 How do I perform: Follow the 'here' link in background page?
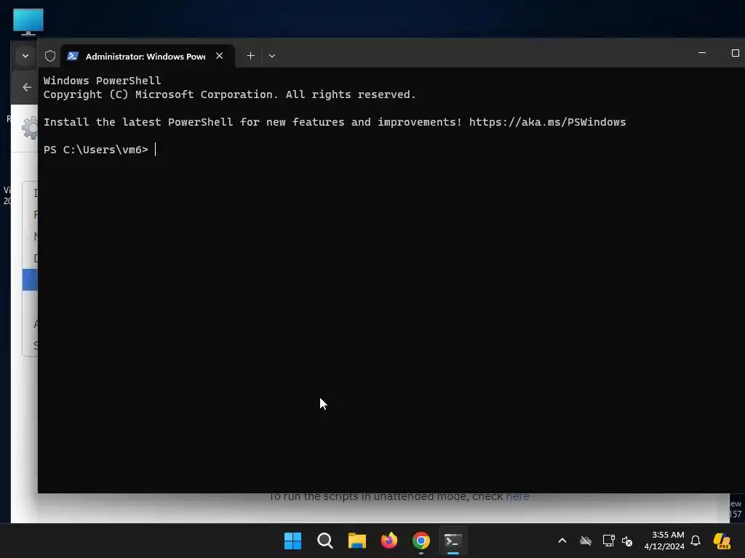517,496
